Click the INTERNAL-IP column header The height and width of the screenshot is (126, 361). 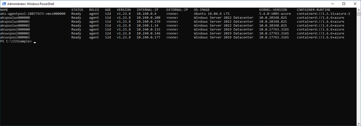pos(147,10)
